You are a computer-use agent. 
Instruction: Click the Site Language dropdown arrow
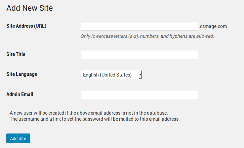(x=140, y=75)
